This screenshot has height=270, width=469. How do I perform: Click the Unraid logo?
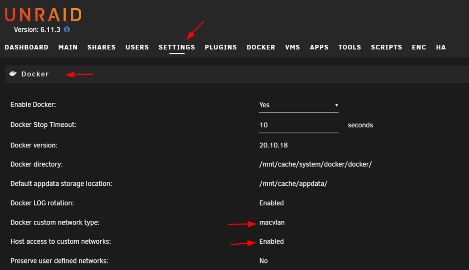(x=43, y=15)
